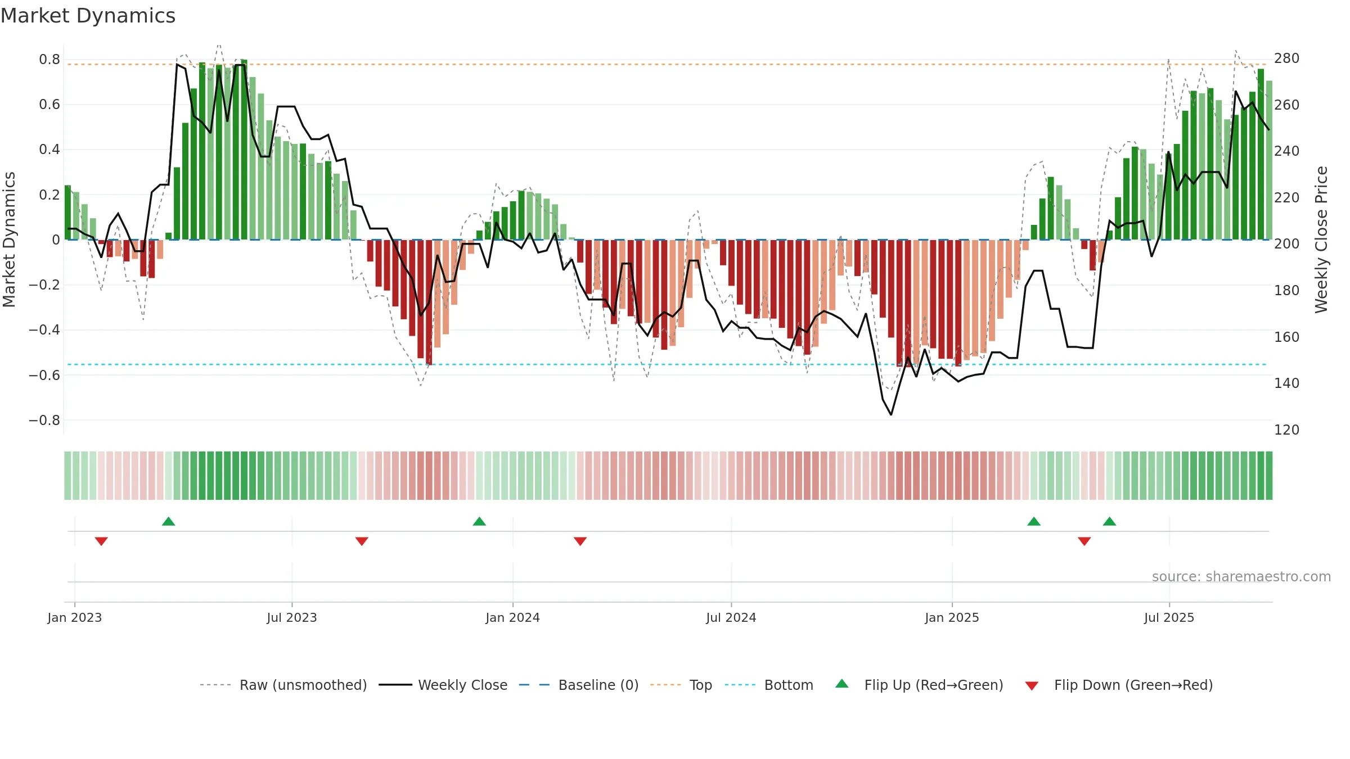1350x759 pixels.
Task: Click the Weekly Close Price axis title
Action: coord(1321,240)
